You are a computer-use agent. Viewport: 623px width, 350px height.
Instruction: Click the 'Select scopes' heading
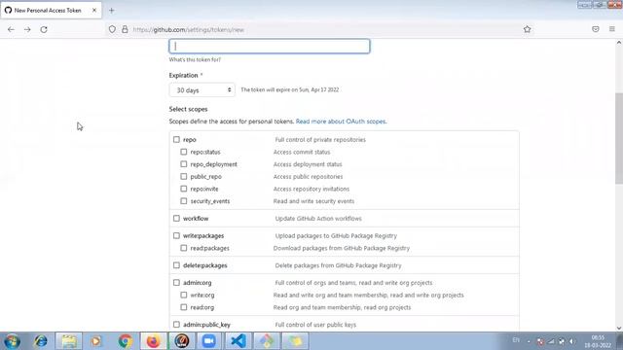[x=188, y=109]
